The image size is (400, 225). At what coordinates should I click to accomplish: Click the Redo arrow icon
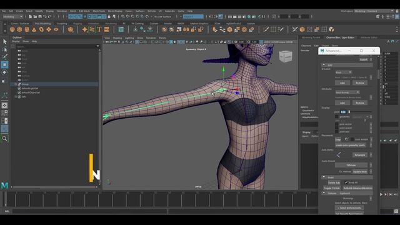click(50, 17)
